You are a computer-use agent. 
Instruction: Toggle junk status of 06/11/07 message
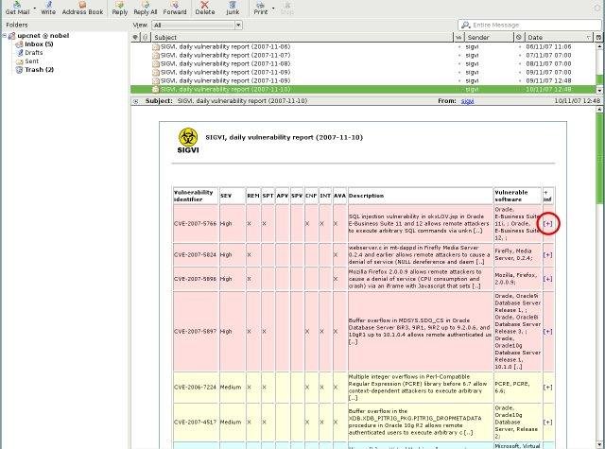click(520, 46)
